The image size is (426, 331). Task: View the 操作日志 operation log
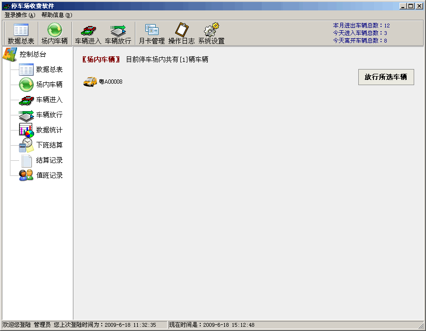click(x=180, y=32)
